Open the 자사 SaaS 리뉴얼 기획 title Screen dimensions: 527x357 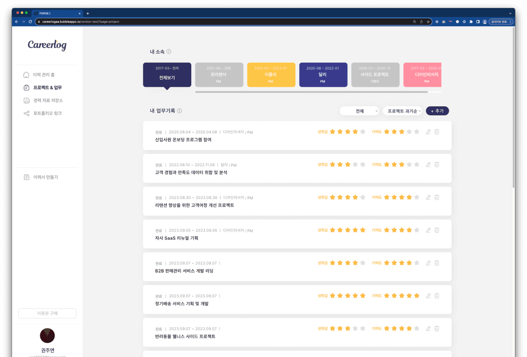tap(176, 238)
